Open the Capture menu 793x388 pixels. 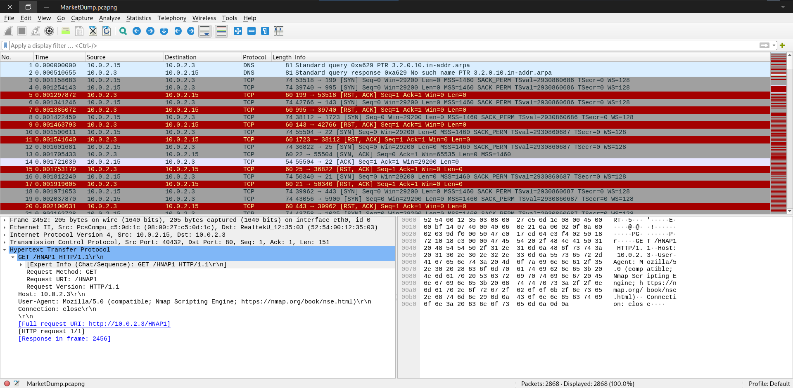tap(82, 18)
